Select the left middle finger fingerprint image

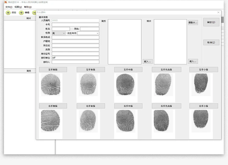pyautogui.click(x=126, y=84)
